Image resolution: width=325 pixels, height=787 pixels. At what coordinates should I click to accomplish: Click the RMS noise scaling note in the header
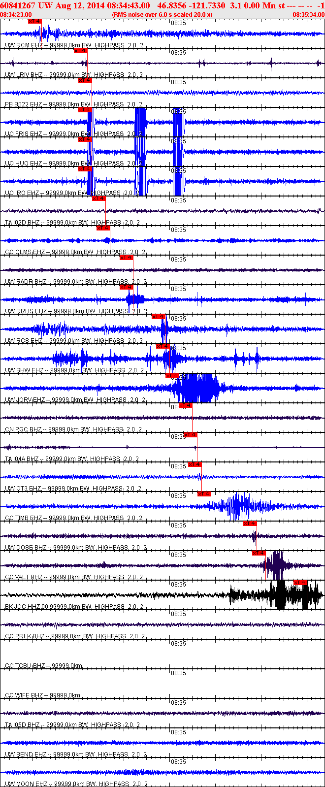tap(162, 15)
